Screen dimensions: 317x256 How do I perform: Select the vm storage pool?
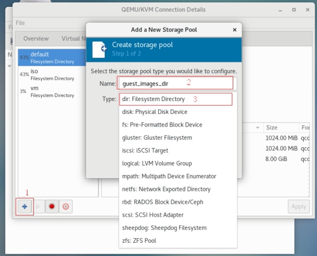point(52,91)
